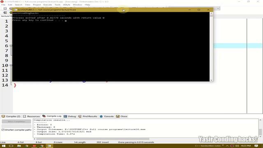This screenshot has height=148, width=263.
Task: Click the 'Compilation Time: 0.97s' line
Action: [x=54, y=134]
